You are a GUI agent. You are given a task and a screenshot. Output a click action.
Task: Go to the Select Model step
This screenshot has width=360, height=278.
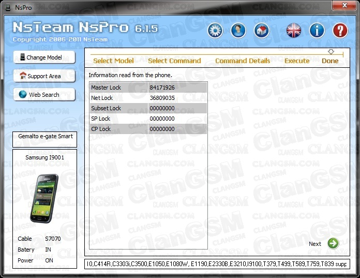[x=113, y=61]
